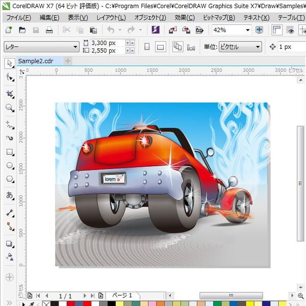Open a new document tab with plus button

tap(67, 61)
